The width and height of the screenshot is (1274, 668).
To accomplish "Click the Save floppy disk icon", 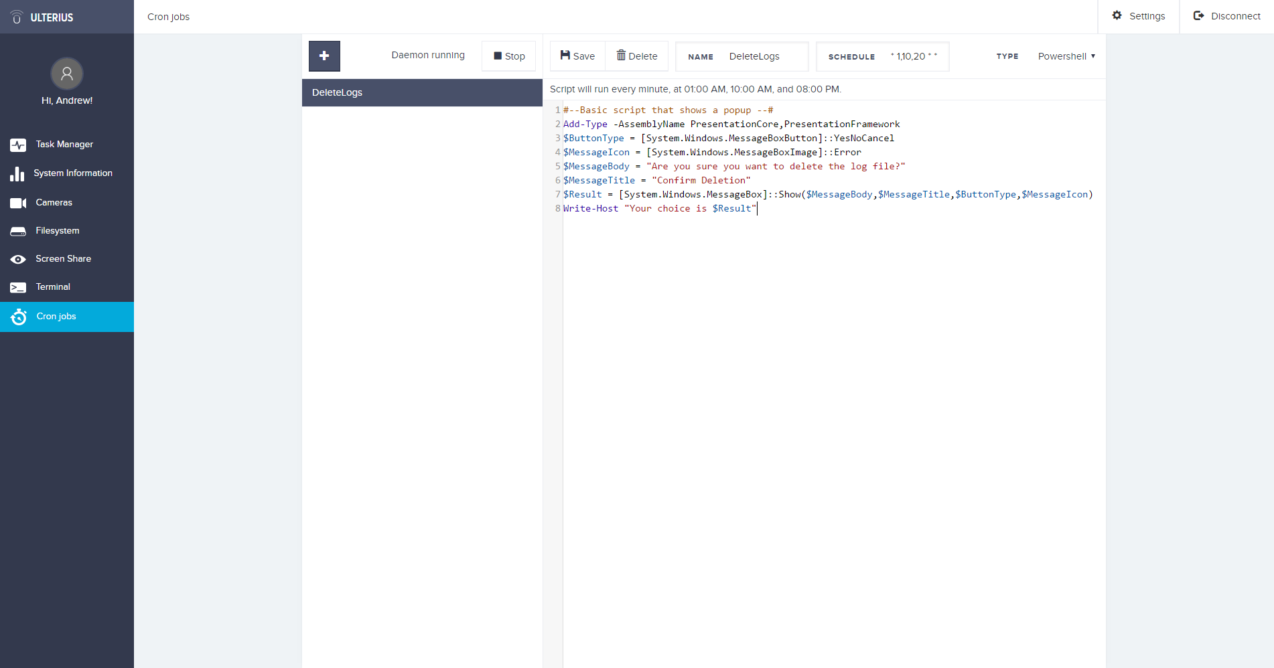I will pyautogui.click(x=565, y=55).
